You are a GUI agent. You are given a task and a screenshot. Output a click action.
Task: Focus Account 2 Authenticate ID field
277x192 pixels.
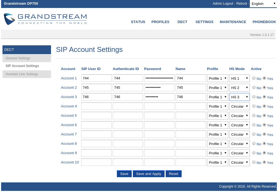click(x=128, y=87)
